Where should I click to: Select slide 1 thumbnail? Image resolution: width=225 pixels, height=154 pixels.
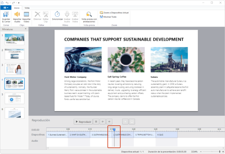tap(14, 39)
